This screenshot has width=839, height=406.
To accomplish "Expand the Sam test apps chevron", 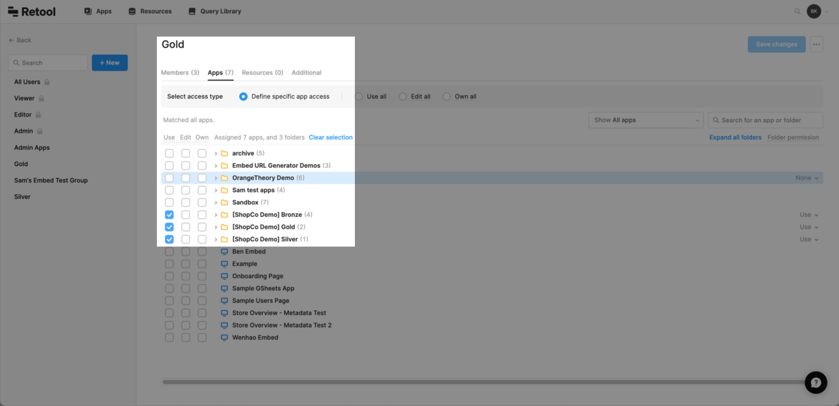I will [215, 190].
